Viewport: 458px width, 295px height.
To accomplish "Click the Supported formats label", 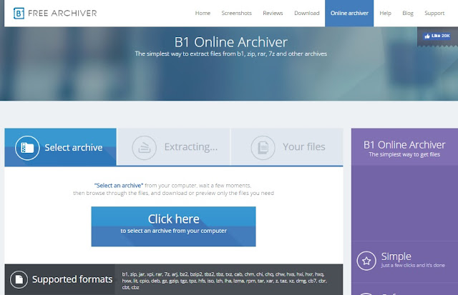I will pos(72,279).
